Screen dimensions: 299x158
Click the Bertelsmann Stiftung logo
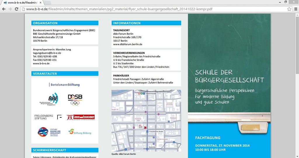pyautogui.click(x=65, y=85)
